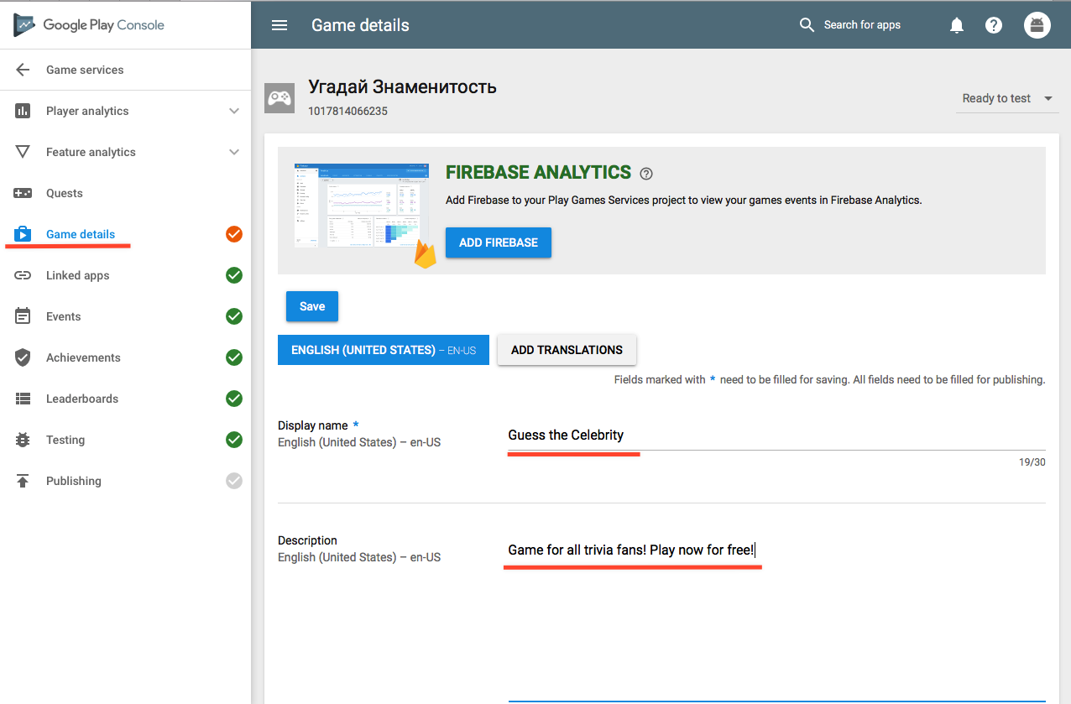Viewport: 1071px width, 704px height.
Task: Click the Google Play Console logo
Action: click(89, 25)
